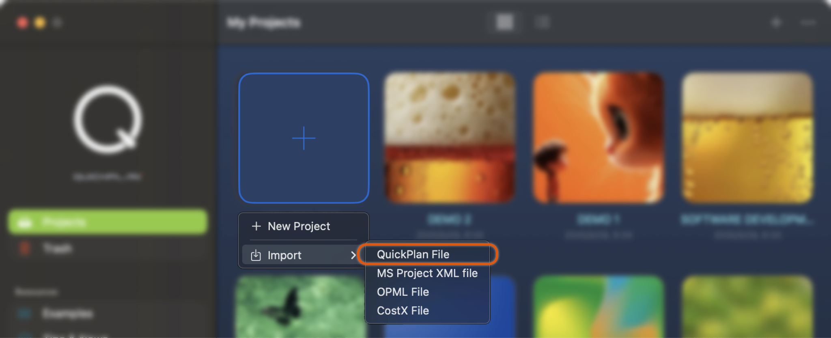
Task: Click the plus icon beside New Project
Action: pos(256,226)
